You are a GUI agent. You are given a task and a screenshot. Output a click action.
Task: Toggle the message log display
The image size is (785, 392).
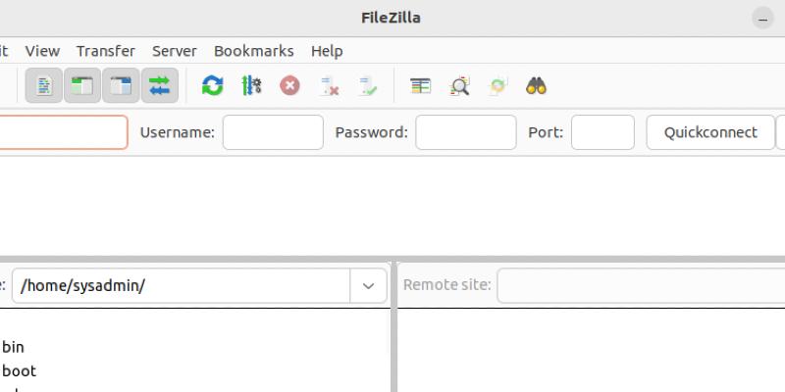pos(43,86)
